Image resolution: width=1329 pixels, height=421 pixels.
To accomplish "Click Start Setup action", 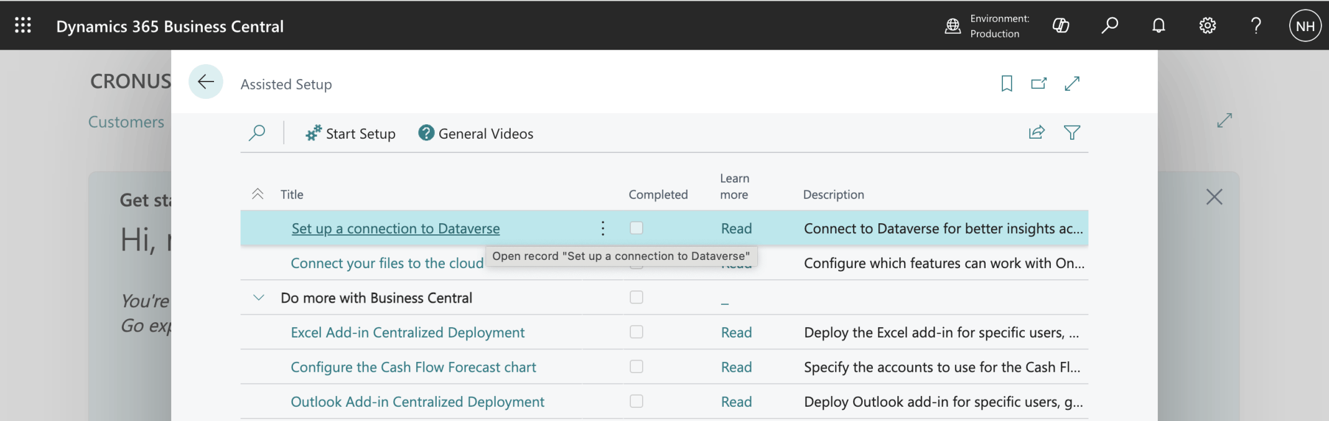I will click(350, 134).
